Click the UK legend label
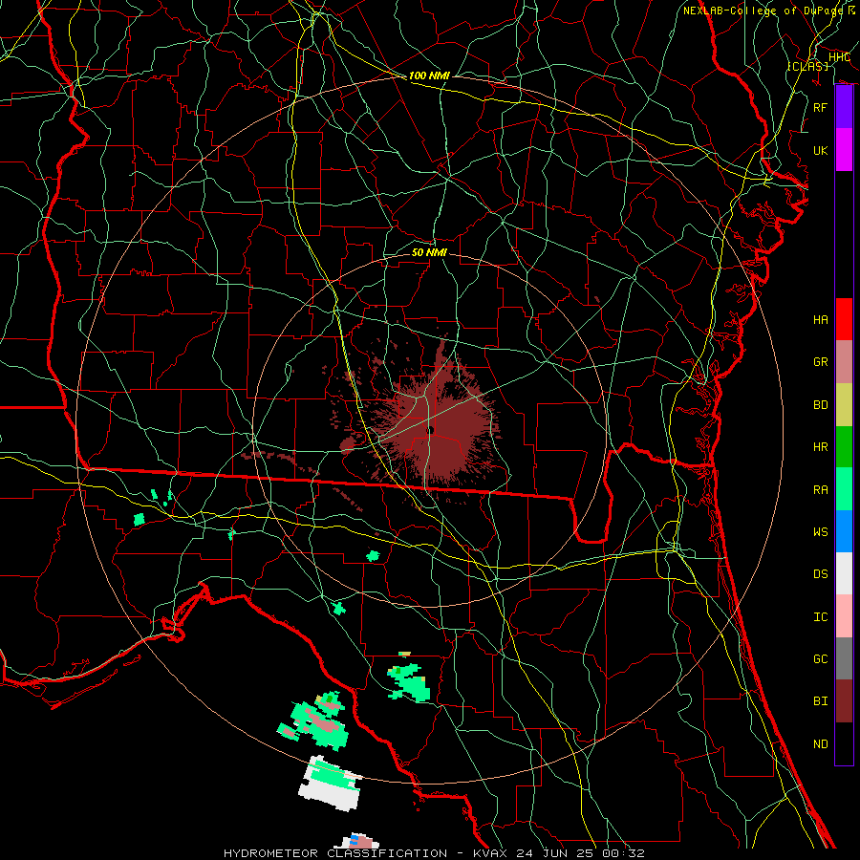 click(820, 150)
